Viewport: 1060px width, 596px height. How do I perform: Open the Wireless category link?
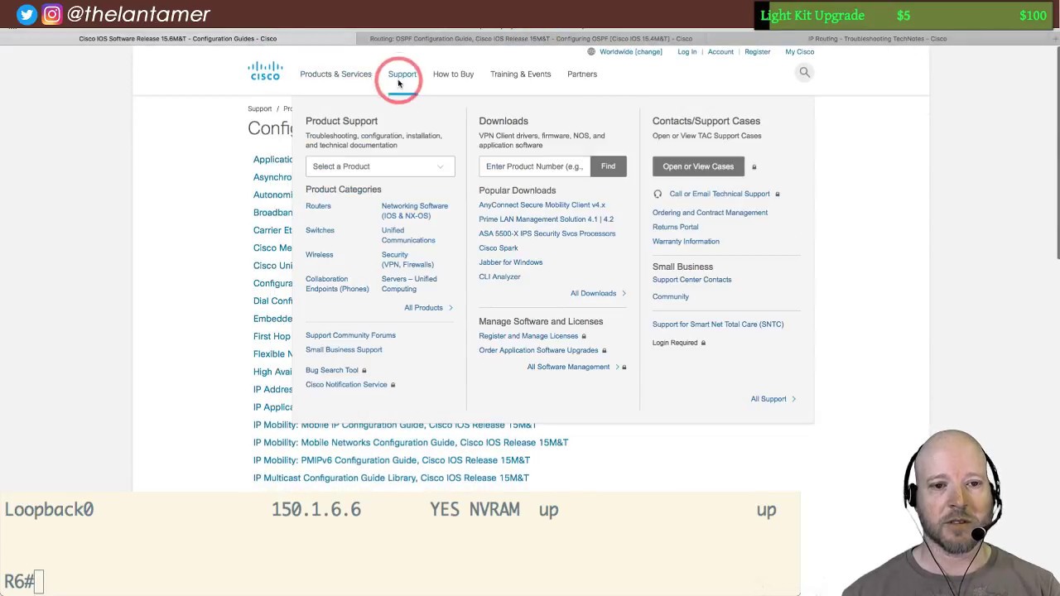(x=319, y=255)
